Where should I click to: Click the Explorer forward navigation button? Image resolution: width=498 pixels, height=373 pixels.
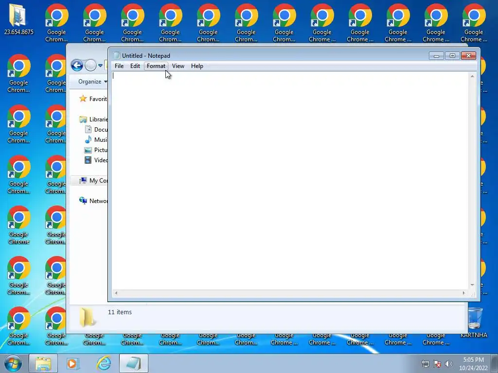pos(90,66)
